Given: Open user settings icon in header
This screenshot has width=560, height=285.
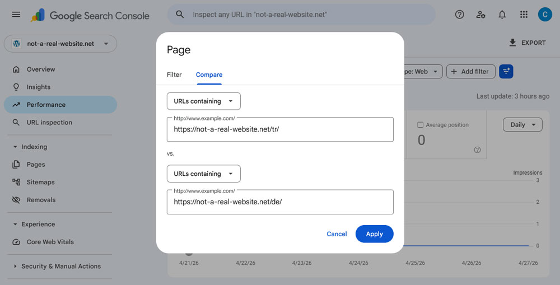Looking at the screenshot, I should [480, 15].
